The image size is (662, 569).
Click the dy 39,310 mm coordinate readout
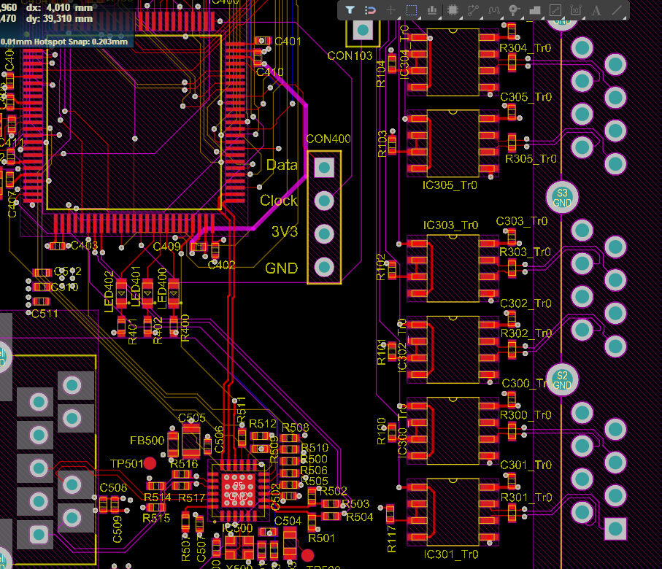pyautogui.click(x=59, y=19)
